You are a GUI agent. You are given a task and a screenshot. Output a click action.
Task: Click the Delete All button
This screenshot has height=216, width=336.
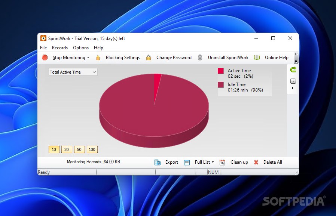pyautogui.click(x=272, y=162)
